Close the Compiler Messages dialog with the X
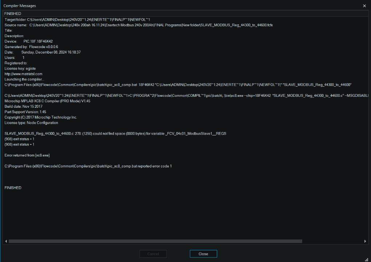The width and height of the screenshot is (371, 262). click(x=364, y=6)
